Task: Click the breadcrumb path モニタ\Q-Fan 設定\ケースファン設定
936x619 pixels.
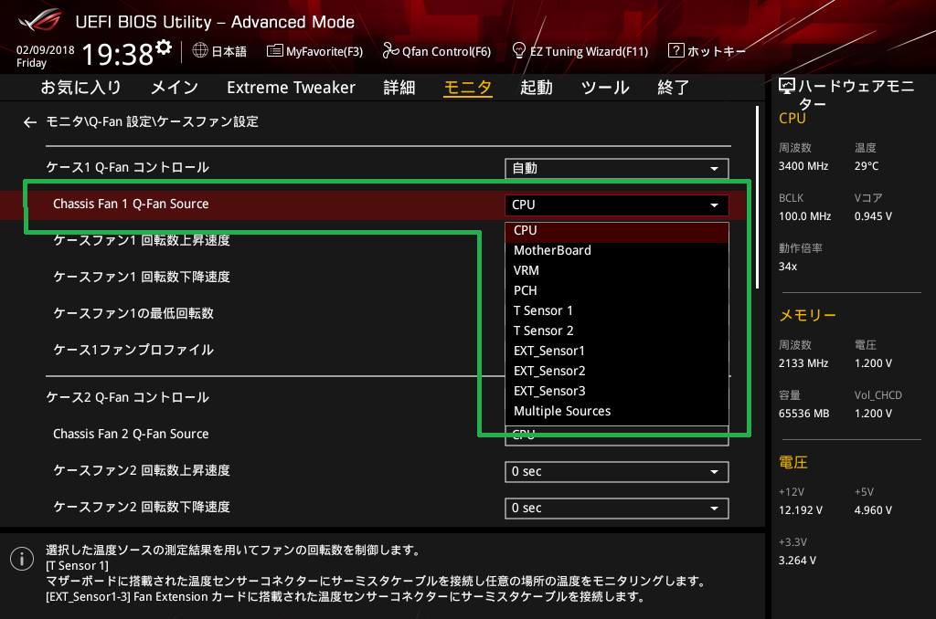Action: coord(153,121)
